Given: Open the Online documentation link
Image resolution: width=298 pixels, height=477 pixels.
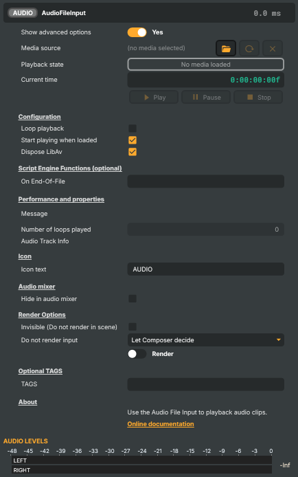Looking at the screenshot, I should pyautogui.click(x=161, y=424).
